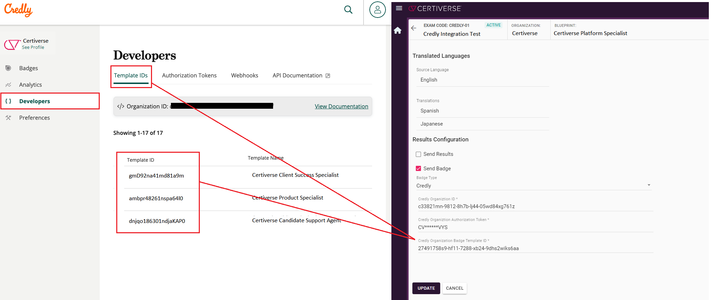Click the English source language entry
The width and height of the screenshot is (725, 300).
pos(429,80)
